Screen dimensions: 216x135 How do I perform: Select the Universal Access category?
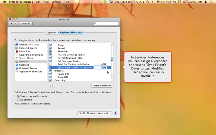pyautogui.click(x=31, y=68)
